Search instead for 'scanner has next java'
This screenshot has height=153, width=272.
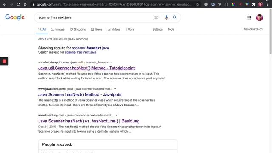80,52
